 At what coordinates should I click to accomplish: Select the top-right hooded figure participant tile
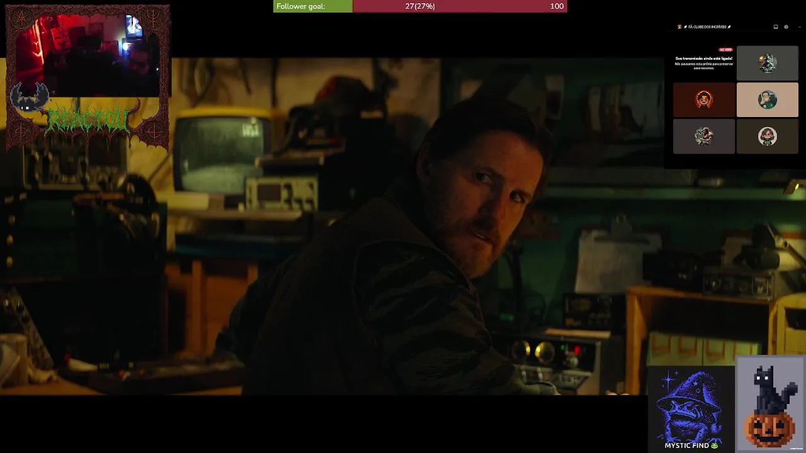(767, 63)
